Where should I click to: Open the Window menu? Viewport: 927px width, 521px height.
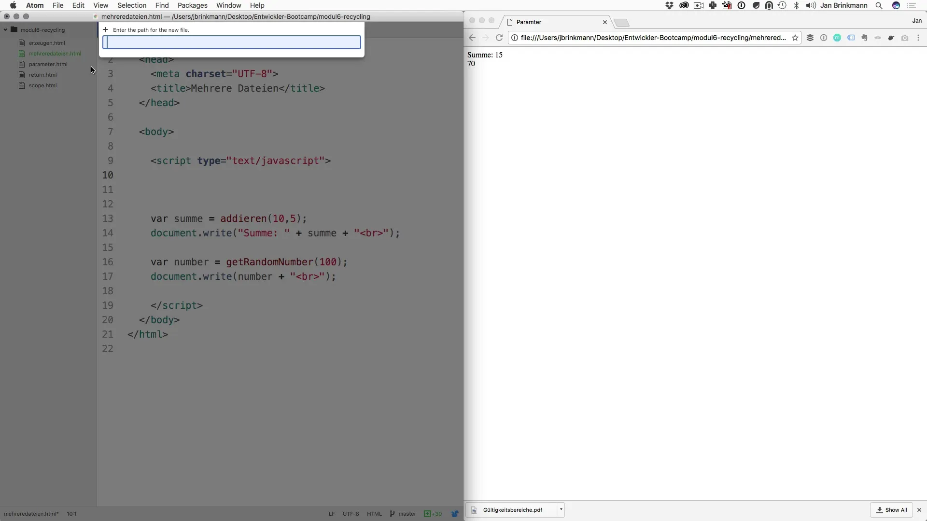[228, 5]
